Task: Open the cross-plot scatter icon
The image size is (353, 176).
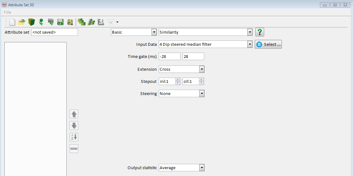Action: point(101,22)
